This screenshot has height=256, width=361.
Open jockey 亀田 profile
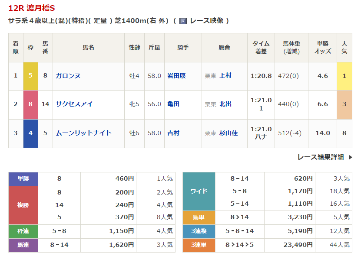tap(173, 104)
